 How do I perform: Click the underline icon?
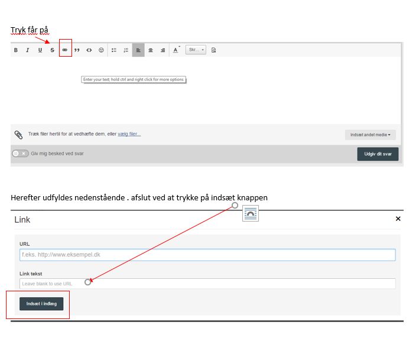pyautogui.click(x=40, y=50)
